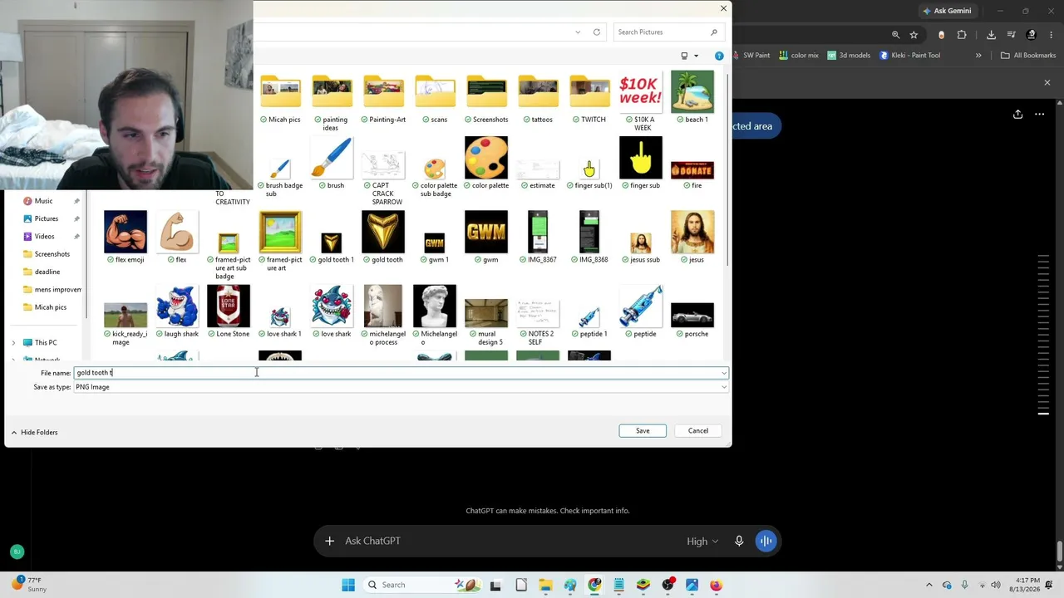Open the painting ideas folder

click(332, 91)
